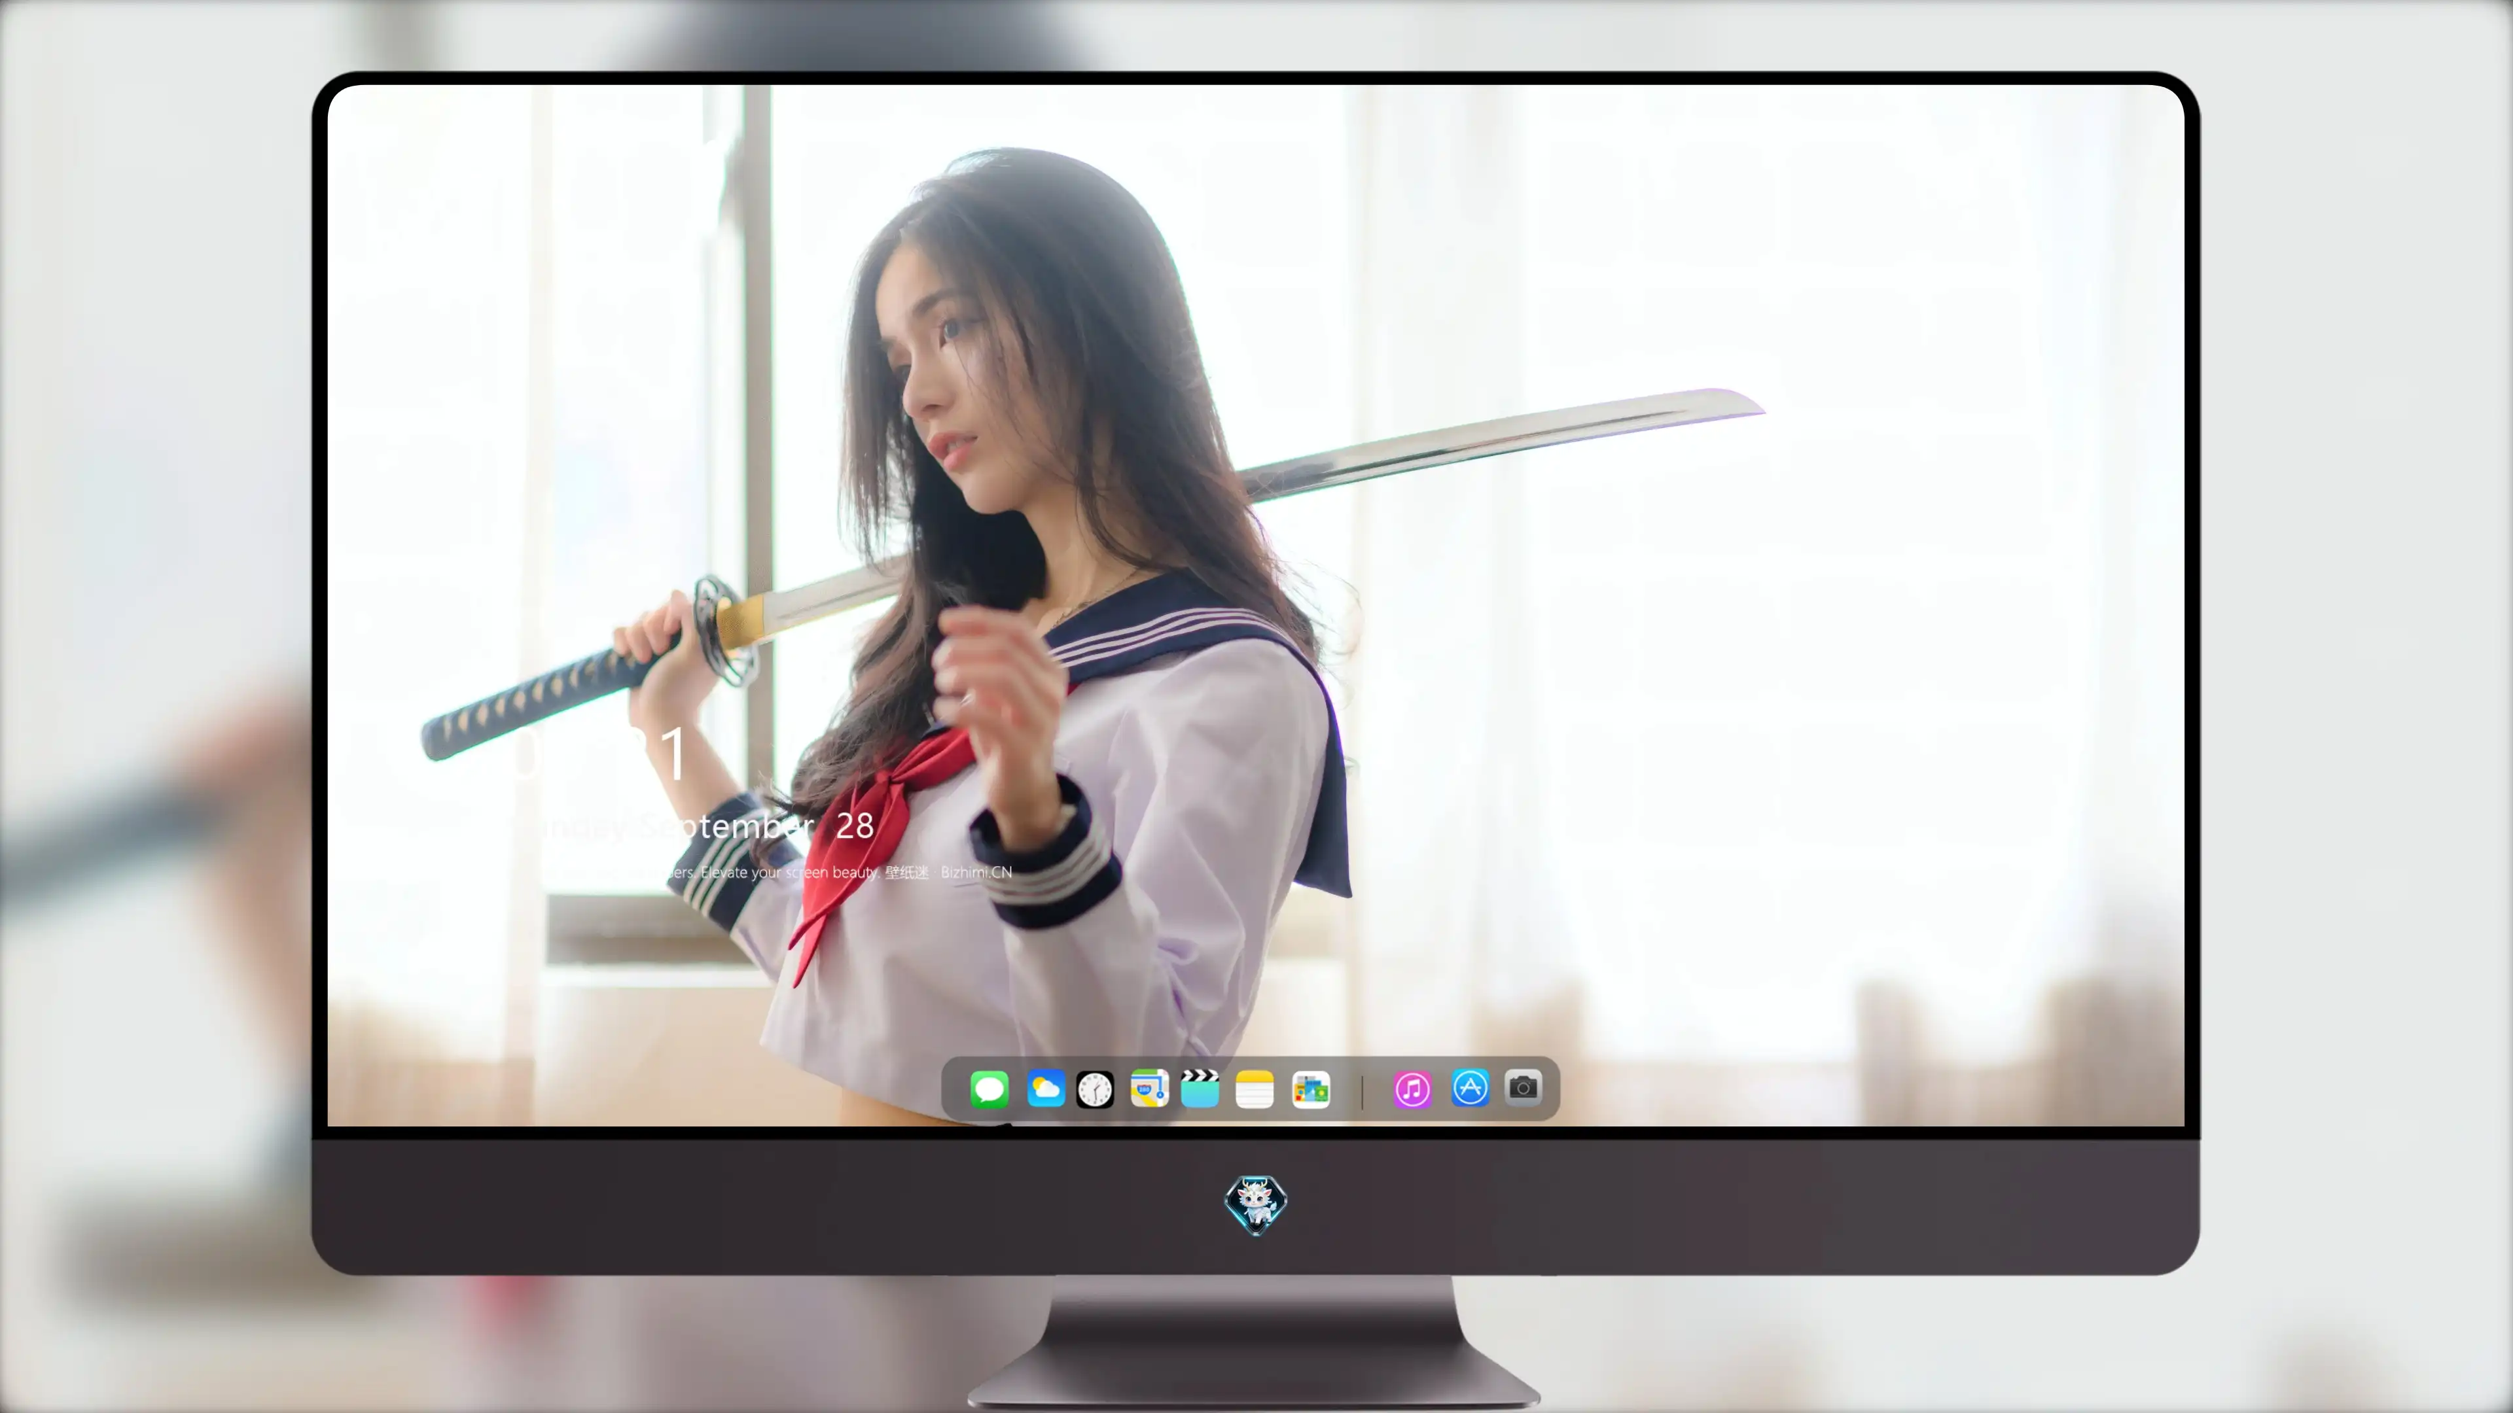This screenshot has width=2513, height=1413.
Task: Click the date number 28 on the clock widget
Action: [x=855, y=826]
